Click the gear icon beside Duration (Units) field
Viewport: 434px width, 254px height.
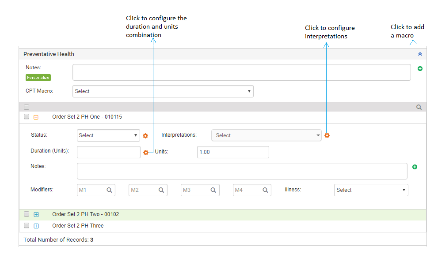[x=145, y=153]
